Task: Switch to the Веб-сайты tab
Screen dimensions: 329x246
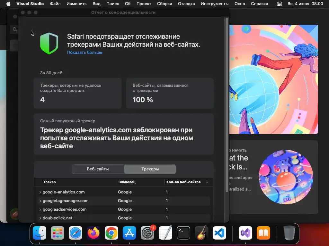Action: pyautogui.click(x=98, y=169)
